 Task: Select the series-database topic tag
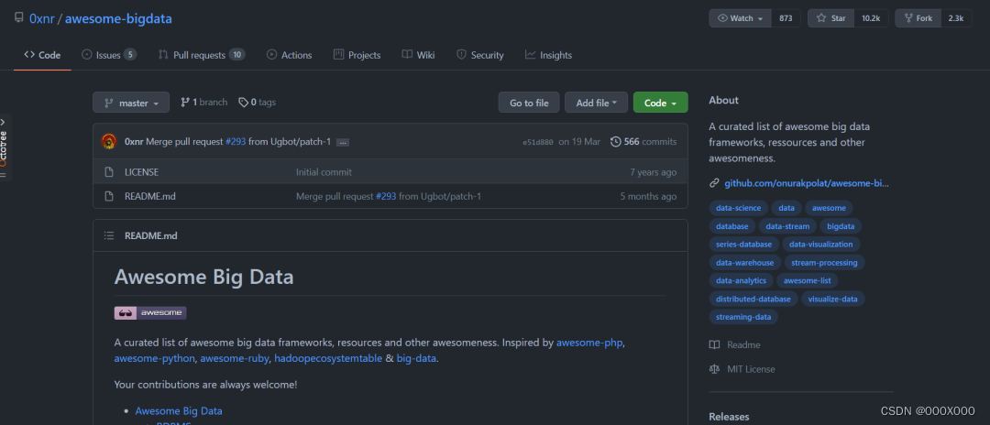tap(743, 244)
